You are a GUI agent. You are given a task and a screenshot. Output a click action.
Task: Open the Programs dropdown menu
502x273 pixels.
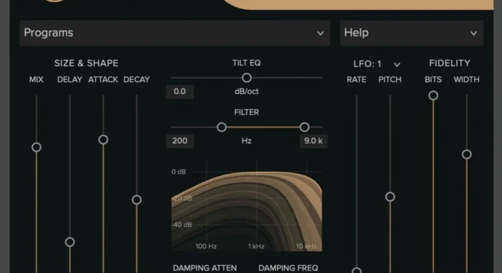click(x=174, y=33)
